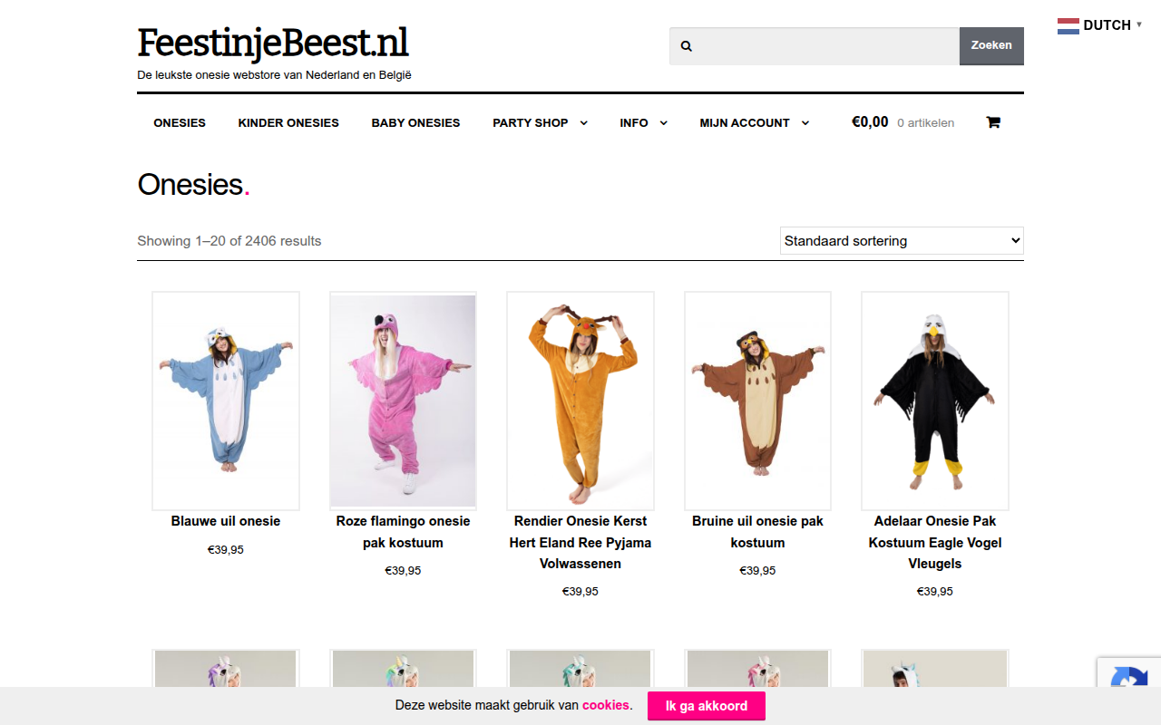Open the Adelaar onesie product image
This screenshot has width=1161, height=725.
(x=935, y=401)
